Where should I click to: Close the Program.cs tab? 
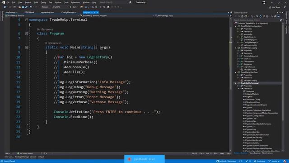(x=98, y=12)
